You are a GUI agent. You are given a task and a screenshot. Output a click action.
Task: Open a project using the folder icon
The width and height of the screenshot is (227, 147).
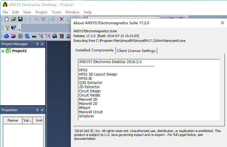point(13,19)
